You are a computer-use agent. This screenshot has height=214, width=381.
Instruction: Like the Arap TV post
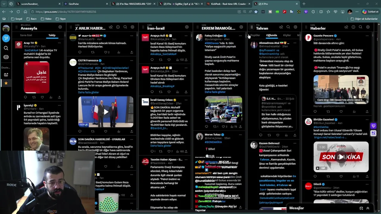pyautogui.click(x=42, y=97)
